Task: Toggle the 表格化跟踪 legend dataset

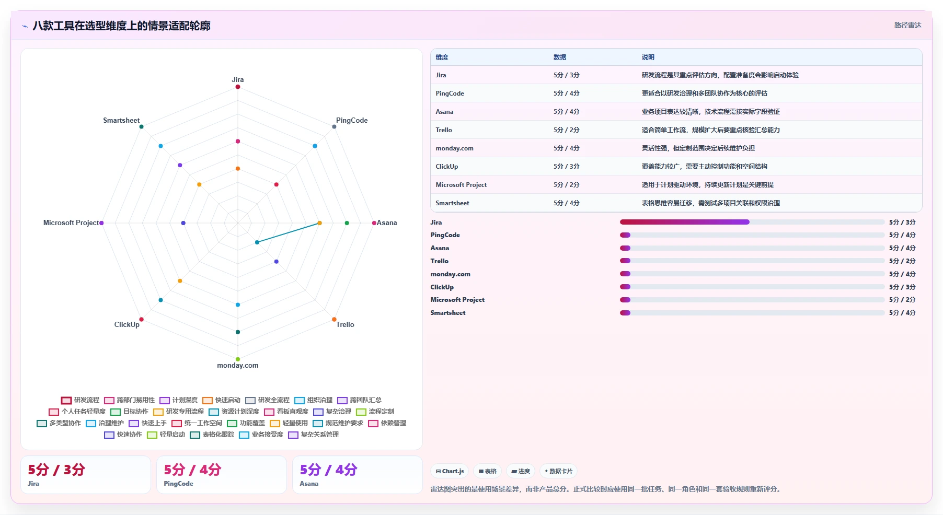Action: [212, 435]
